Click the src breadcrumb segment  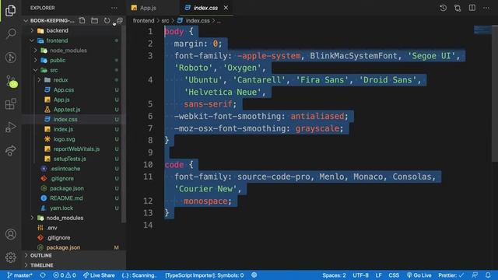click(x=165, y=21)
